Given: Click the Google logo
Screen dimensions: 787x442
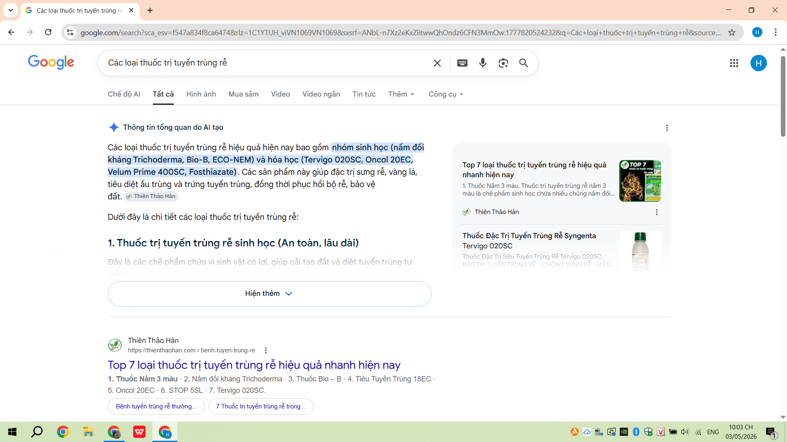Looking at the screenshot, I should [51, 62].
